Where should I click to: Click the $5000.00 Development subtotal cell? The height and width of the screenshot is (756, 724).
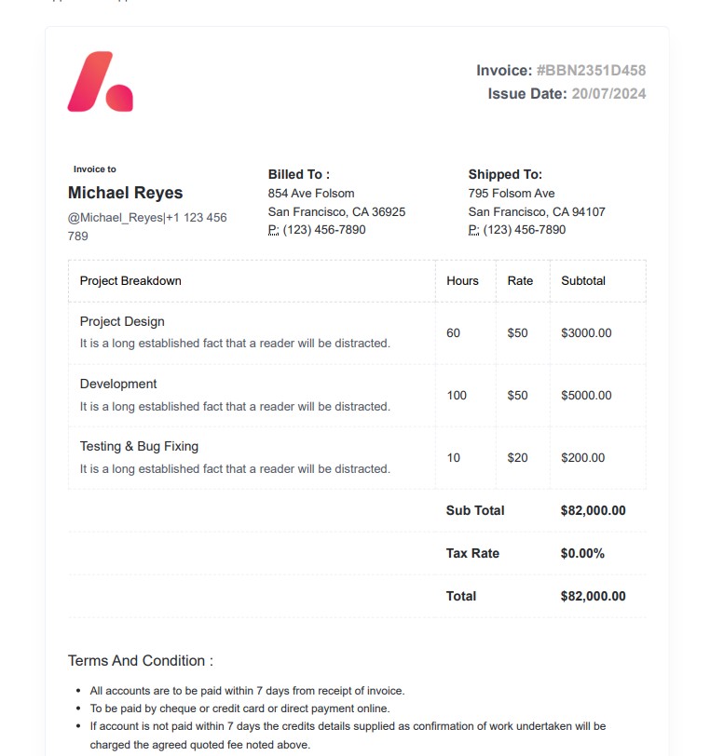pos(586,396)
